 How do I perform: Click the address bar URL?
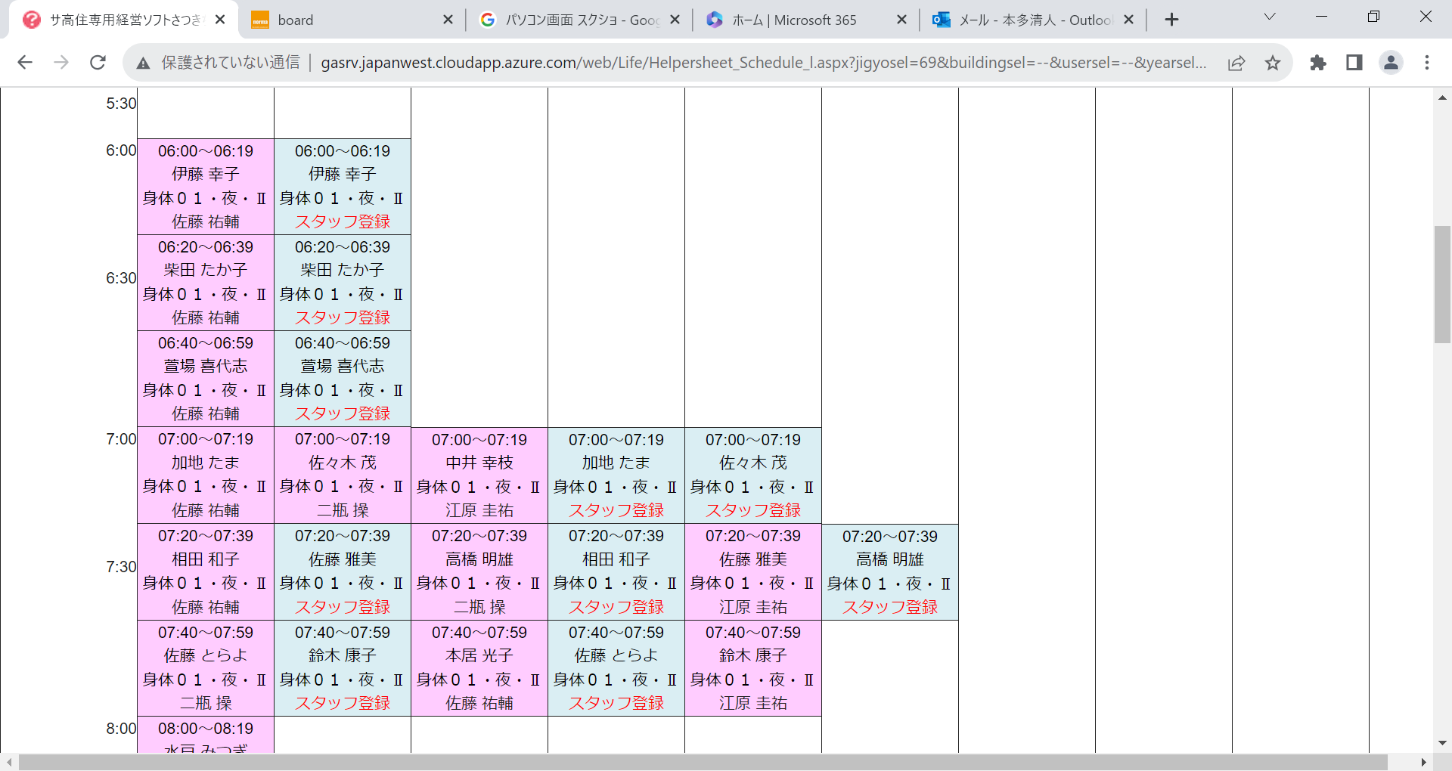[764, 63]
